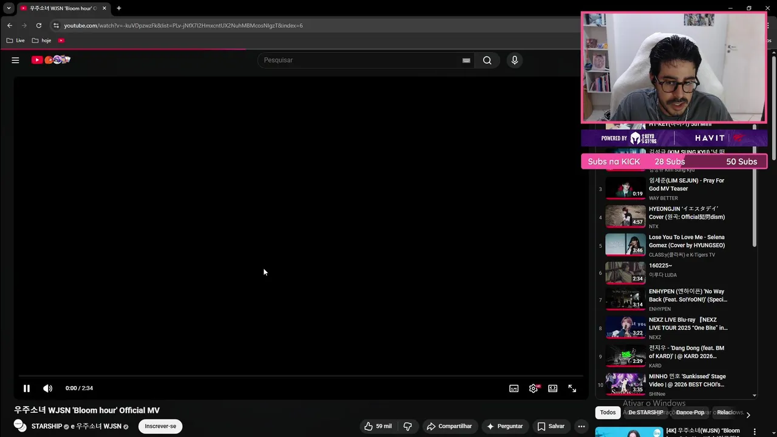This screenshot has width=777, height=437.
Task: Enter fullscreen mode
Action: click(x=572, y=388)
